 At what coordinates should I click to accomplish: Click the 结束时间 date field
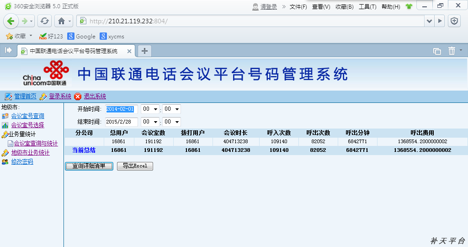tap(122, 122)
